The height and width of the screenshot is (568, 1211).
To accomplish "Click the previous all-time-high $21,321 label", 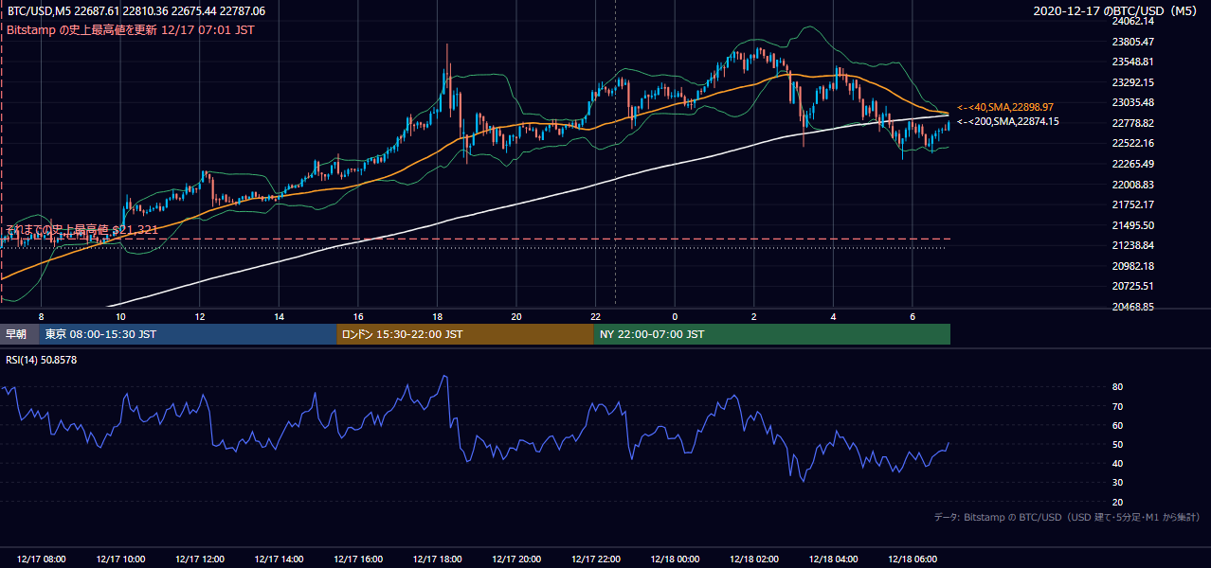I will (82, 229).
